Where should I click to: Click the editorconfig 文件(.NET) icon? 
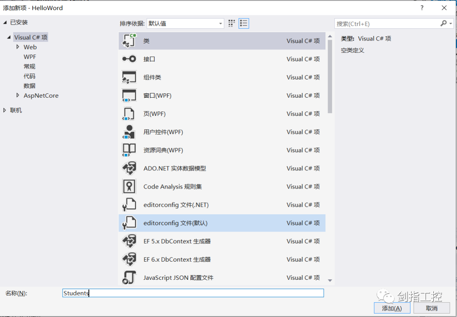click(129, 205)
